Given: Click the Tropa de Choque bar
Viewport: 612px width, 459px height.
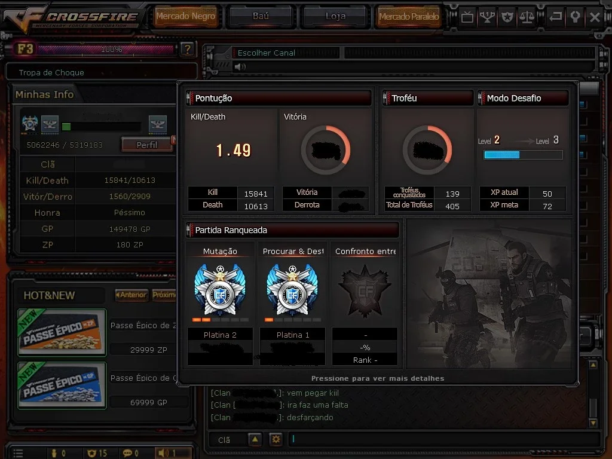Looking at the screenshot, I should pos(102,72).
